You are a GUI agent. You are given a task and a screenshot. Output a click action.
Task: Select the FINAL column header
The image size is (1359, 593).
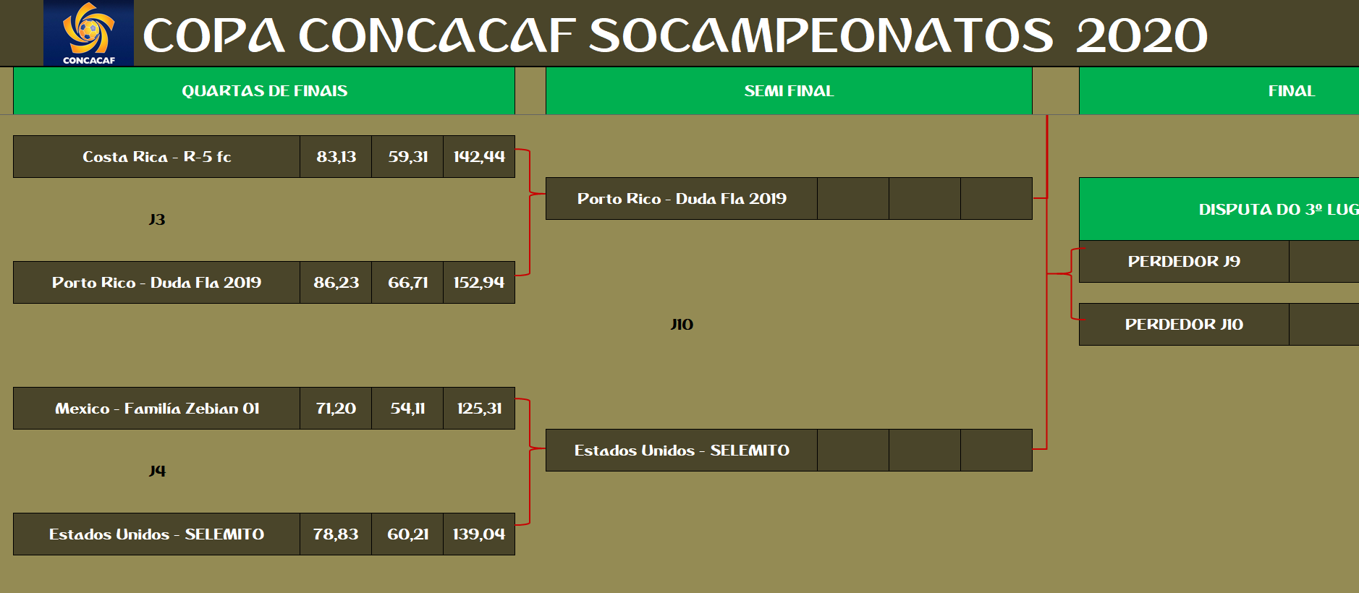1290,91
